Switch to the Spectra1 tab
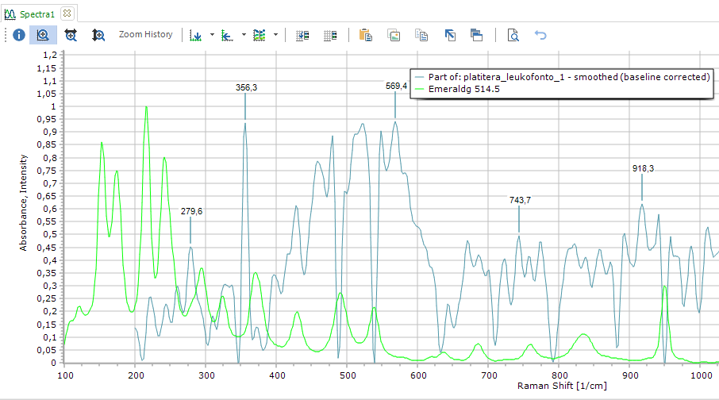This screenshot has height=400, width=719. pyautogui.click(x=38, y=13)
